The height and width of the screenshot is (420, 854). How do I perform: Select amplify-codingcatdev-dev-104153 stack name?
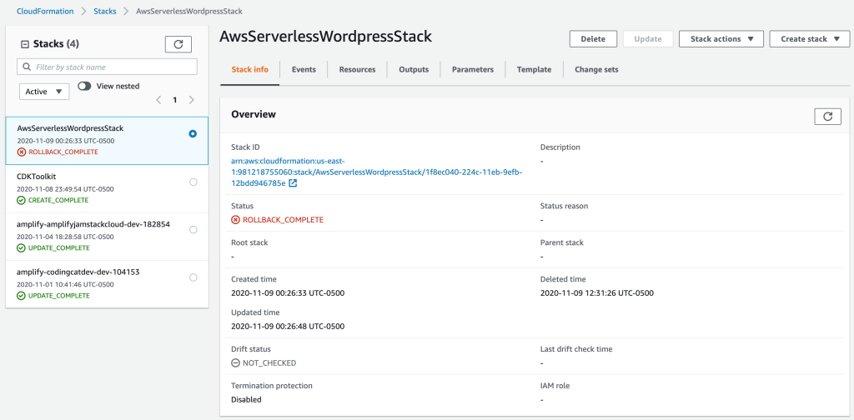coord(78,272)
